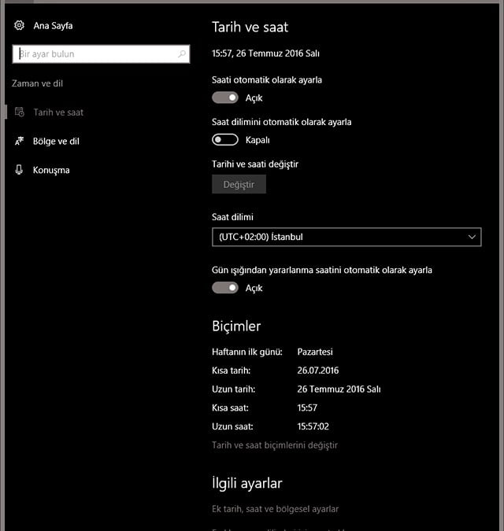
Task: Click the chevron arrow of time zone dropdown
Action: (472, 237)
